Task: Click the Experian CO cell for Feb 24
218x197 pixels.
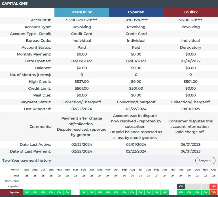Action: click(181, 186)
